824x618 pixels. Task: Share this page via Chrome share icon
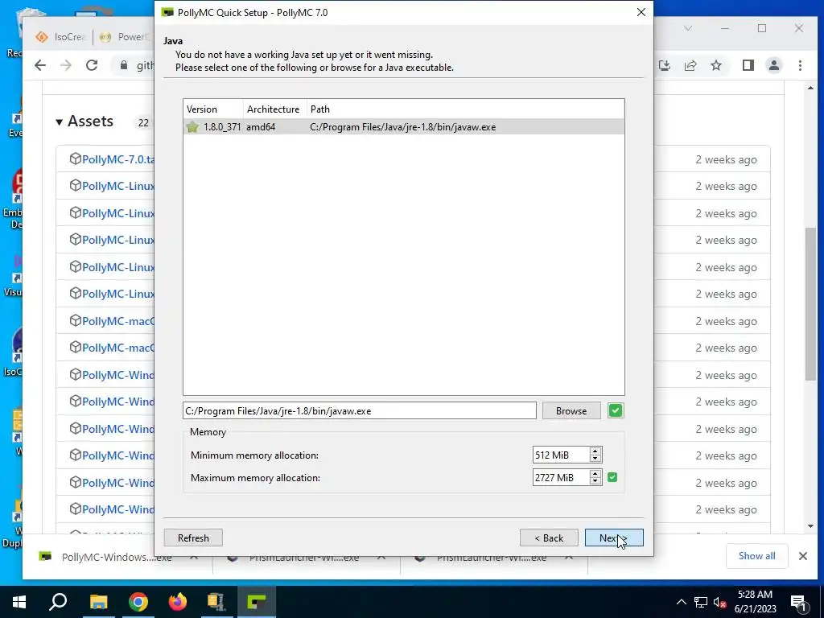[x=690, y=65]
